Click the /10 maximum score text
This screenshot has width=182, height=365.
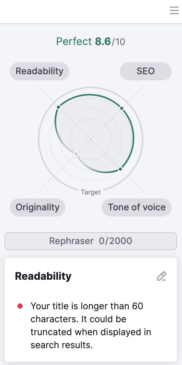pos(118,42)
